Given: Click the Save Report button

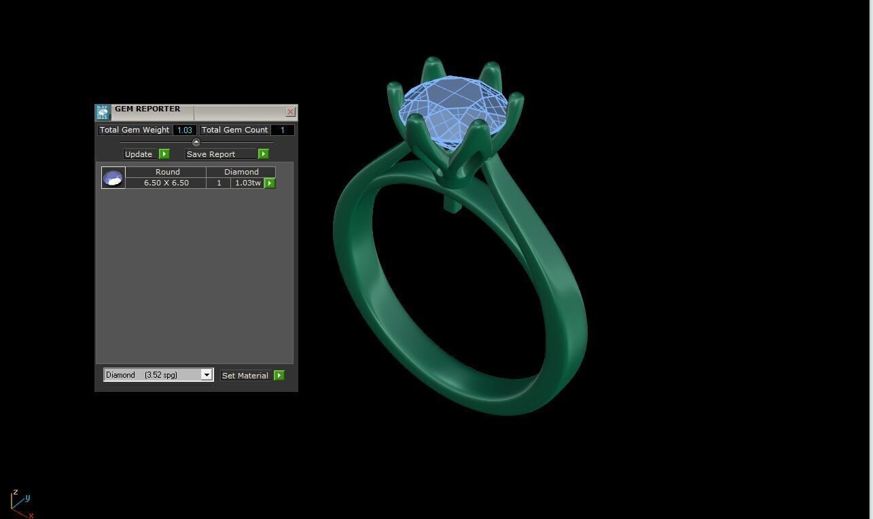Looking at the screenshot, I should (x=221, y=154).
